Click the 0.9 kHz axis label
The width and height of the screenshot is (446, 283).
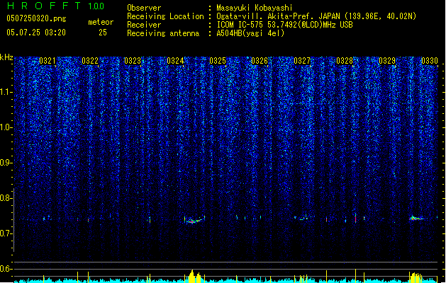pos(6,163)
